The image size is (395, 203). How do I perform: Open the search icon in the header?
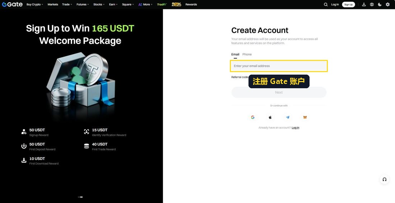[326, 5]
